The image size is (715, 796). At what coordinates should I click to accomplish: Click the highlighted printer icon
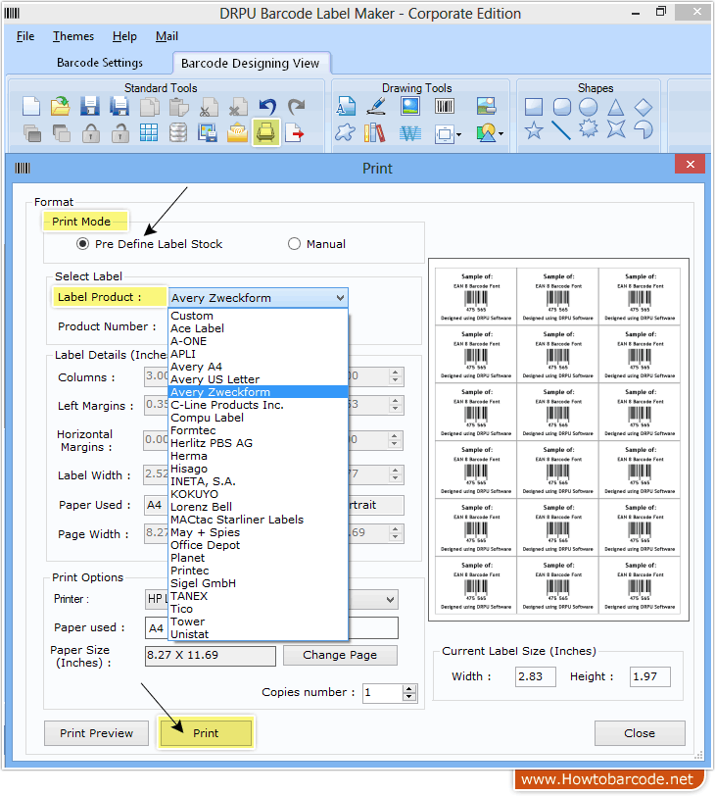(266, 132)
